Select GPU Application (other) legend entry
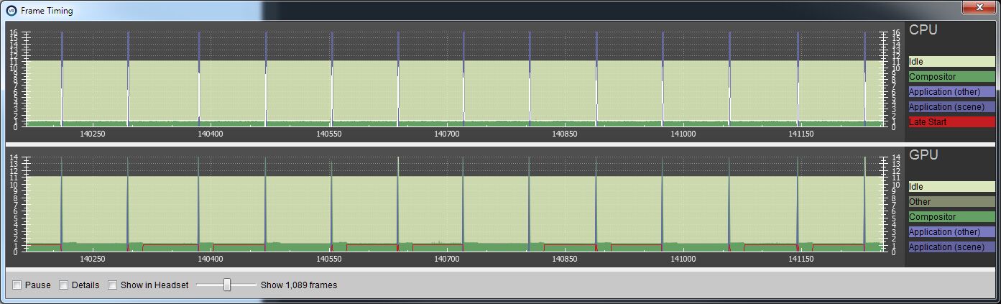Image resolution: width=1001 pixels, height=304 pixels. pyautogui.click(x=951, y=232)
